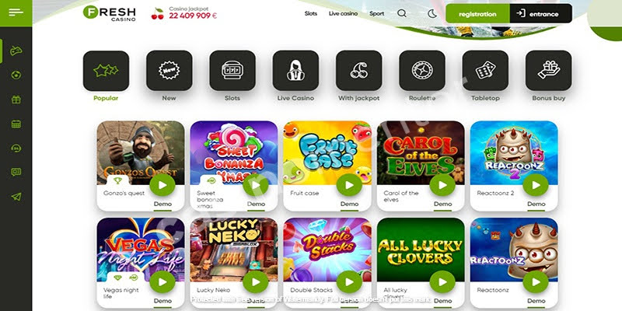This screenshot has height=311, width=622.
Task: Click the Telegram paper plane sidebar icon
Action: [16, 197]
